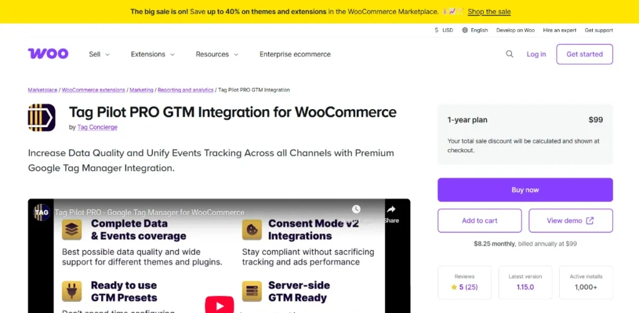
Task: Open Develop on Woo link
Action: [515, 30]
